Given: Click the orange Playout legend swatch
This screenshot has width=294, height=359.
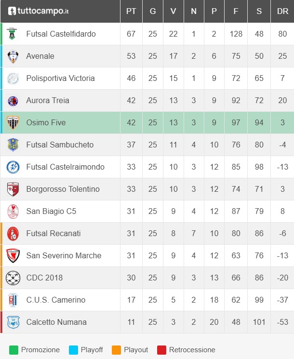Looking at the screenshot, I should coord(116,350).
